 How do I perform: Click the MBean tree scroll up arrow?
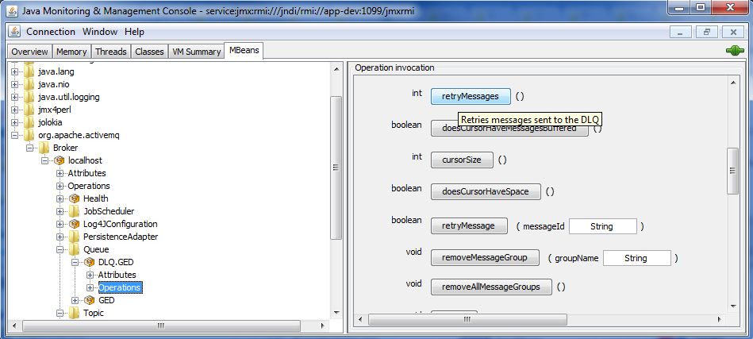click(336, 69)
